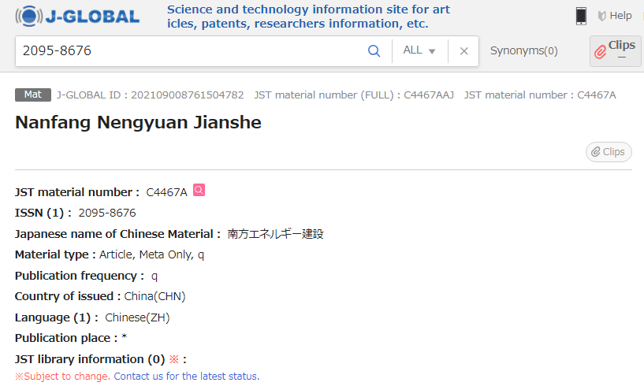The image size is (644, 386).
Task: Click the mobile phone icon
Action: 581,16
